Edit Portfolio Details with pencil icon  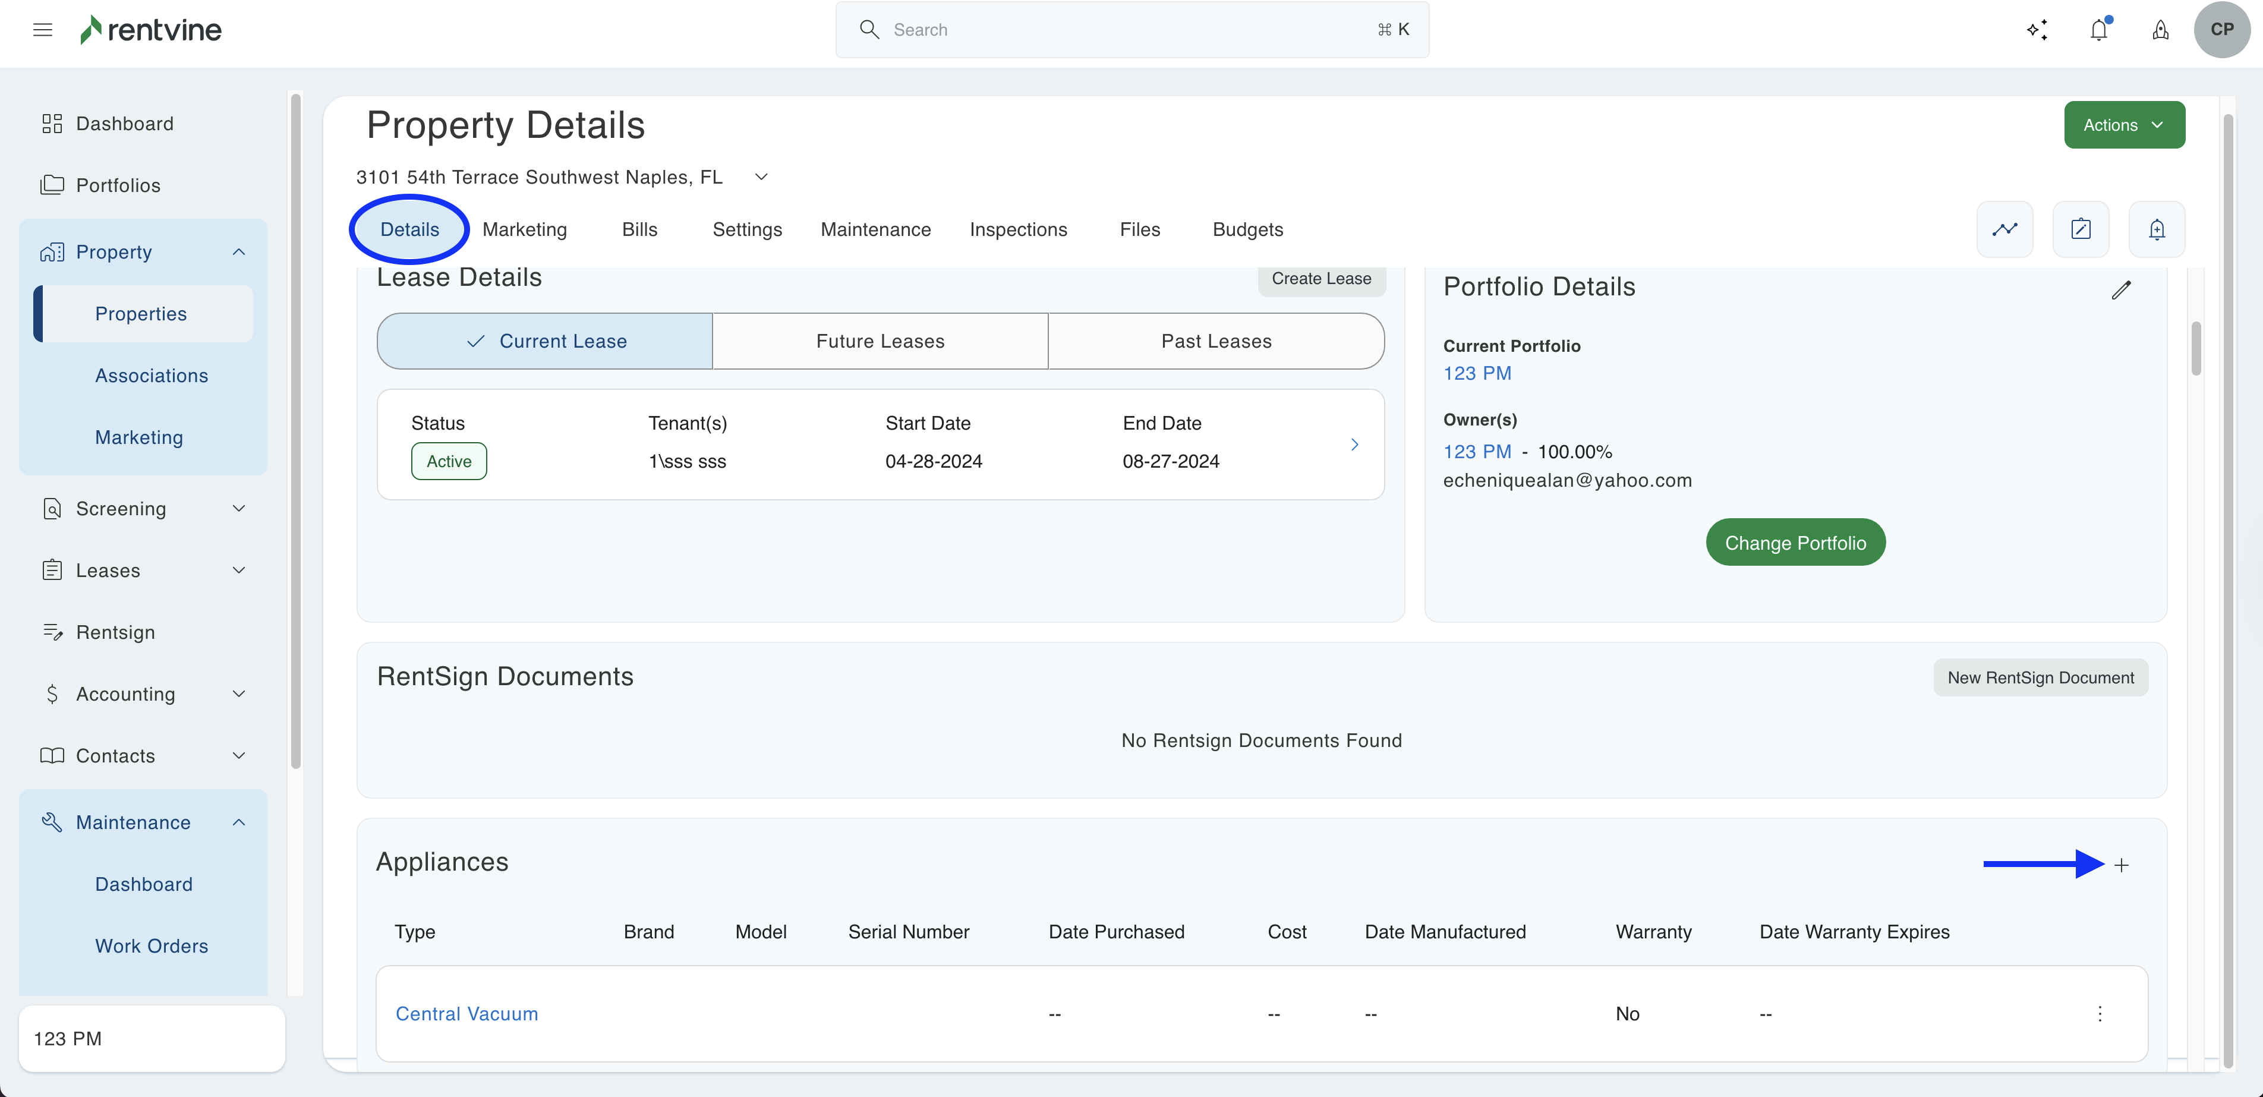tap(2122, 290)
